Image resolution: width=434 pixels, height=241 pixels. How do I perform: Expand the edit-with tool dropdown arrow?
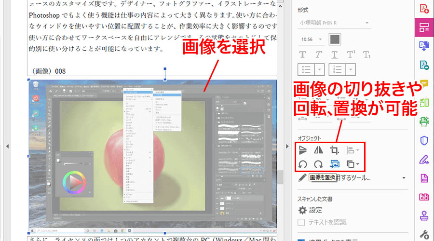[x=404, y=178]
